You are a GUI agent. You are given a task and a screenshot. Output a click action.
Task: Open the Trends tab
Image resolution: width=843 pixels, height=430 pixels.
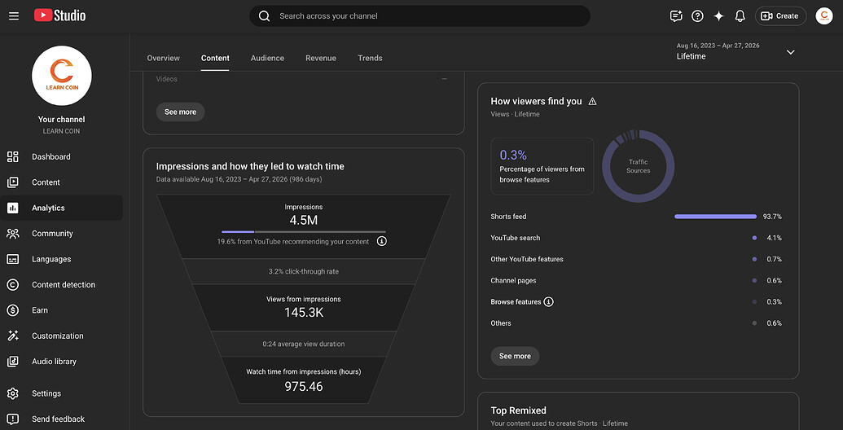(x=370, y=58)
